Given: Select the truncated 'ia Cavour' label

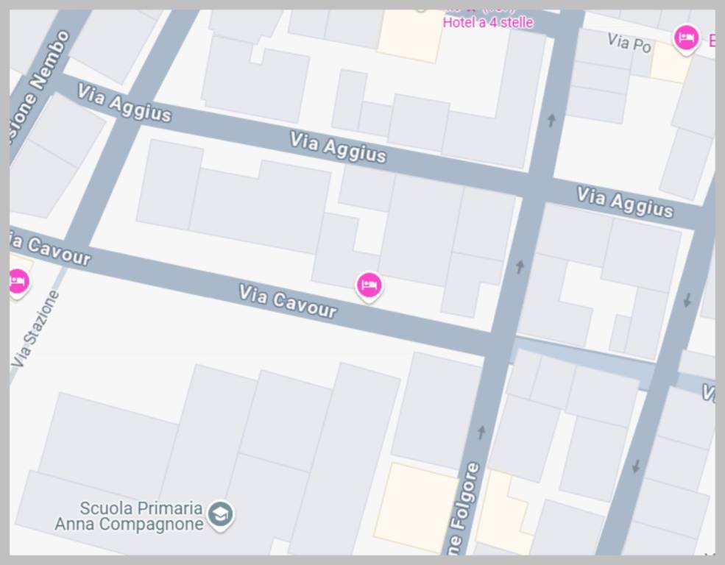Looking at the screenshot, I should pos(49,249).
